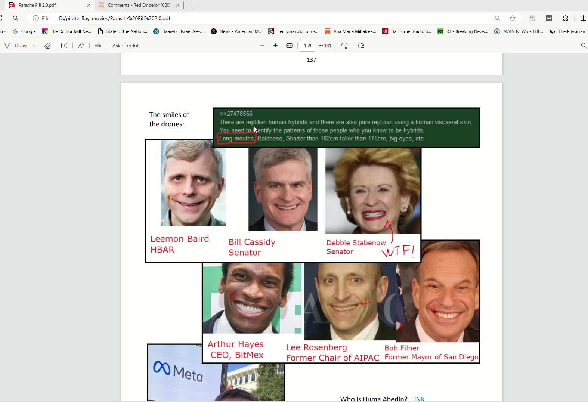
Task: Click the Translate icon in the PDF toolbar
Action: click(98, 46)
